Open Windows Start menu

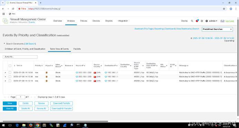point(3,125)
